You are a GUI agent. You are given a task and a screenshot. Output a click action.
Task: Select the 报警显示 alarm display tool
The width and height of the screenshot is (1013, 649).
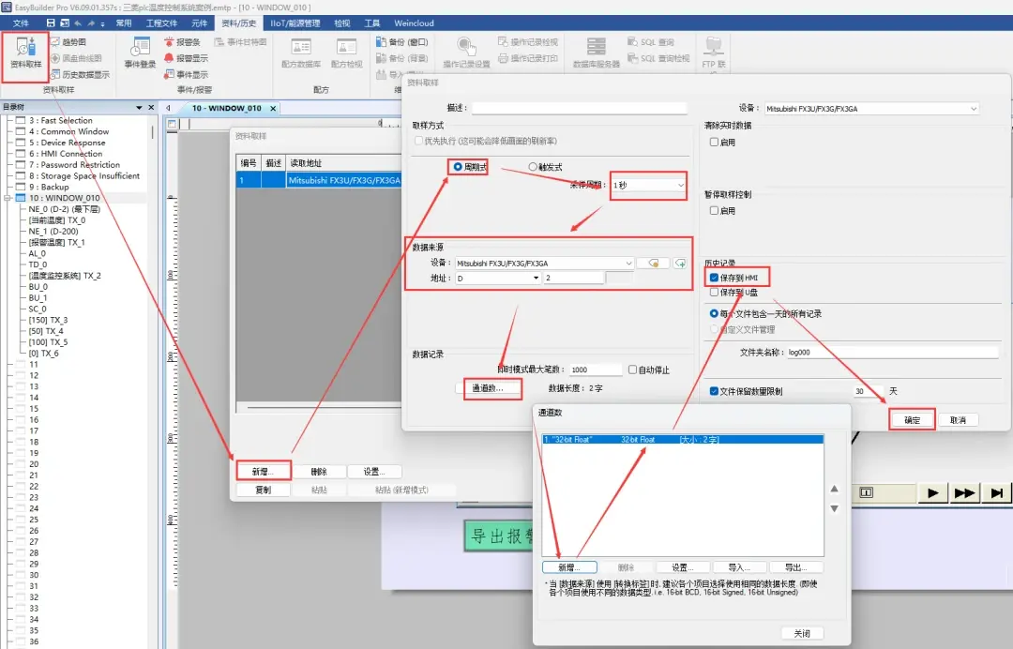click(x=186, y=58)
